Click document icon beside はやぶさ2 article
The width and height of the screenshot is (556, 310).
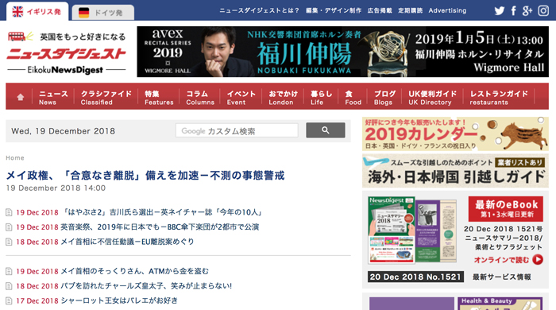9,212
